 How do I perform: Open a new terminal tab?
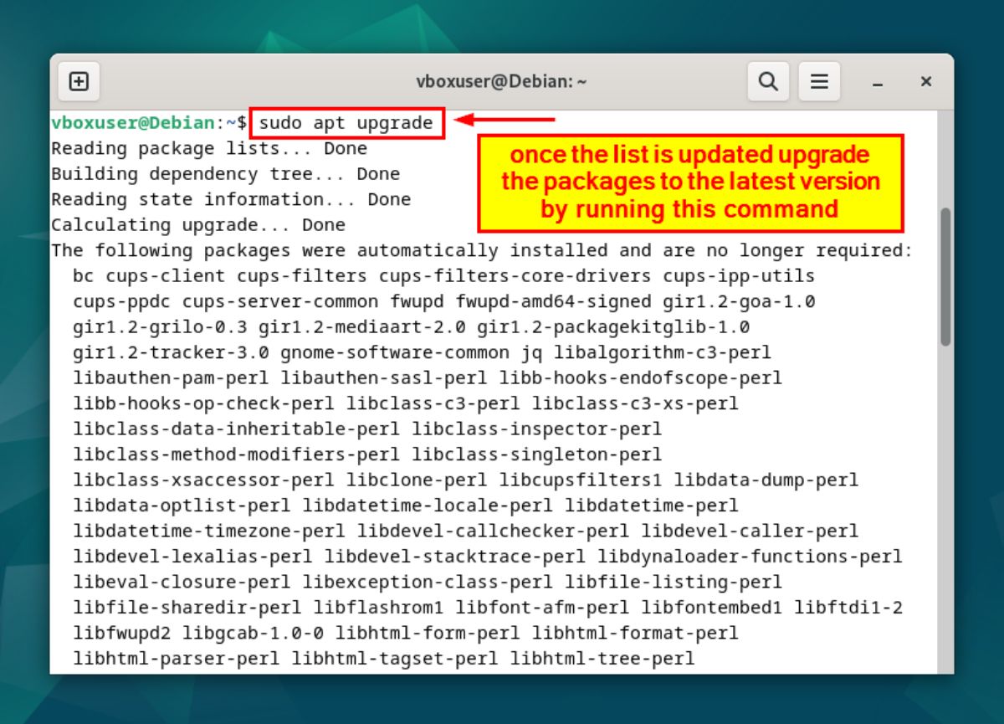(79, 80)
